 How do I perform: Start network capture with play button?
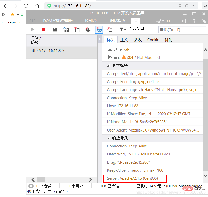(33, 29)
